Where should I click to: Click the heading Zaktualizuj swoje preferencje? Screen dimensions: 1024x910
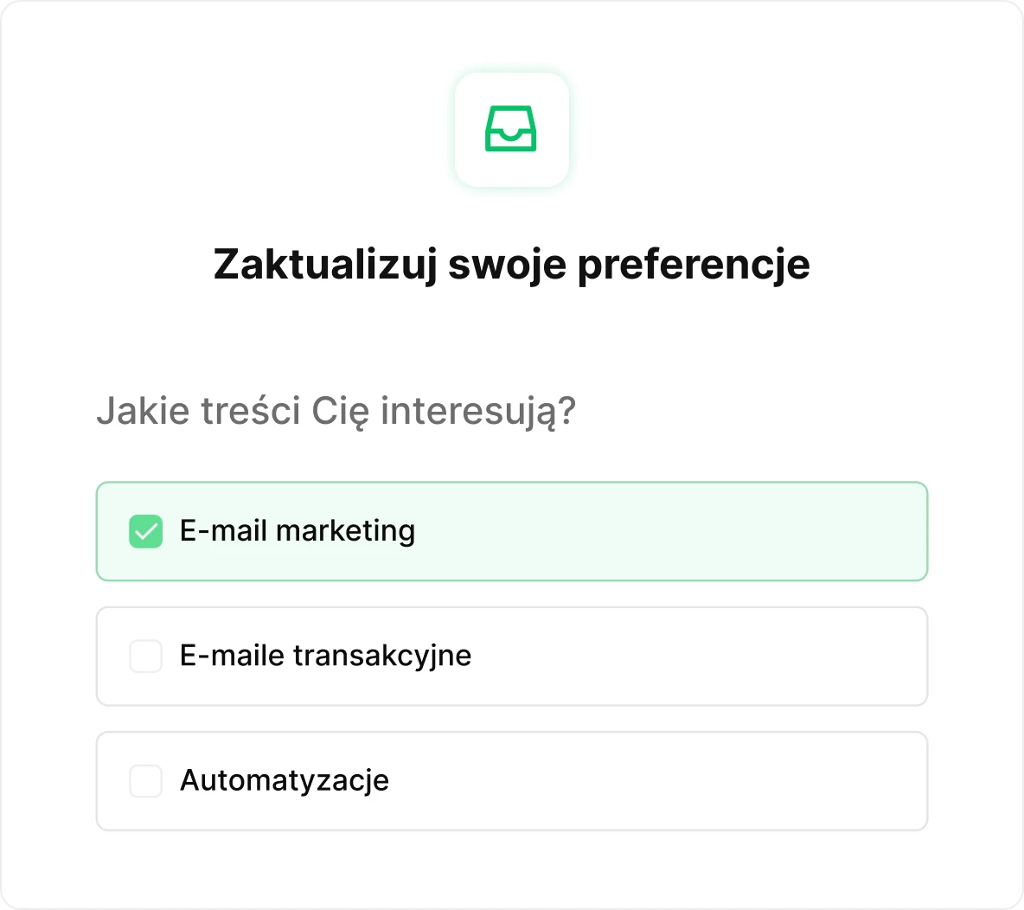coord(511,265)
